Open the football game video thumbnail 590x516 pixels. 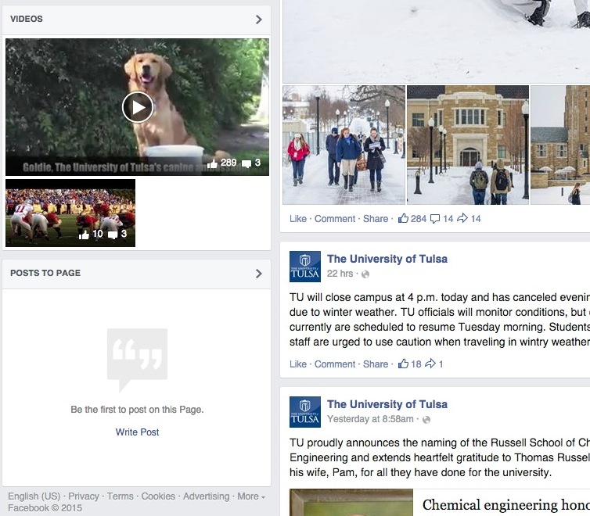click(x=70, y=213)
